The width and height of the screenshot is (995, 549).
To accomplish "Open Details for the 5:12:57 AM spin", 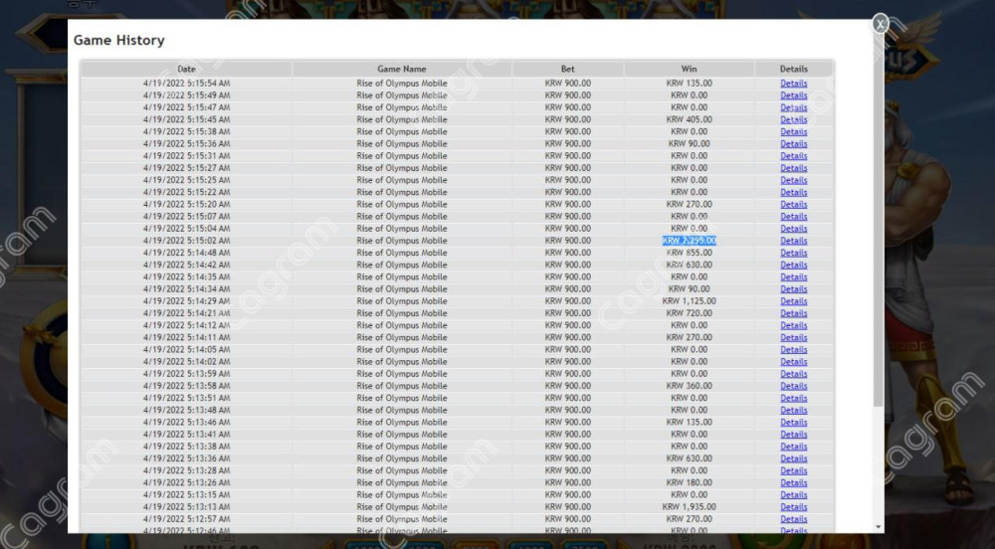I will [793, 519].
